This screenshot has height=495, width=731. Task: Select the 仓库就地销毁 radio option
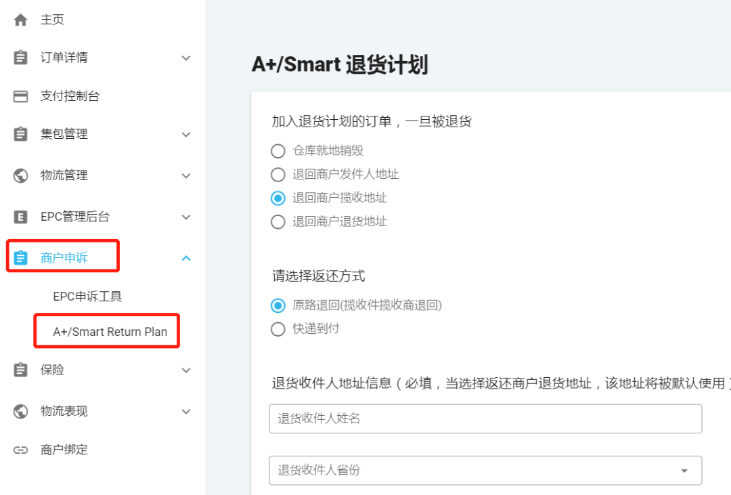pyautogui.click(x=278, y=150)
